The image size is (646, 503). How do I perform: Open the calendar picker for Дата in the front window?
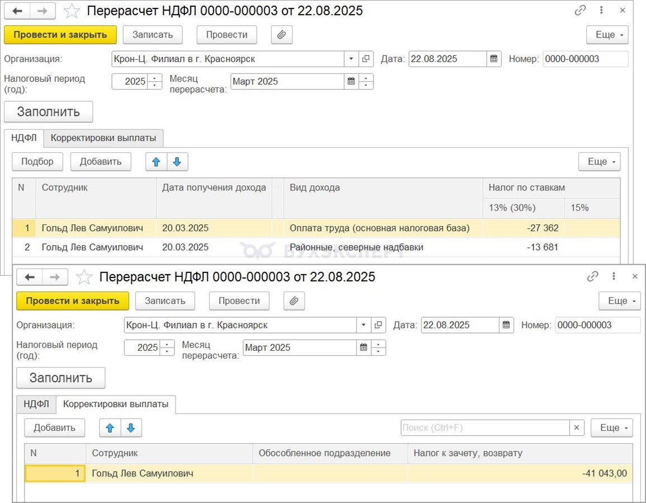tap(506, 325)
